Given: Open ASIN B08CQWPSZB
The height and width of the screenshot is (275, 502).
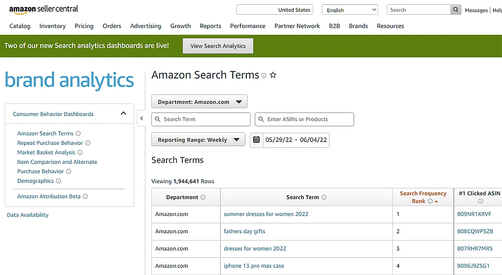Looking at the screenshot, I should point(475,231).
